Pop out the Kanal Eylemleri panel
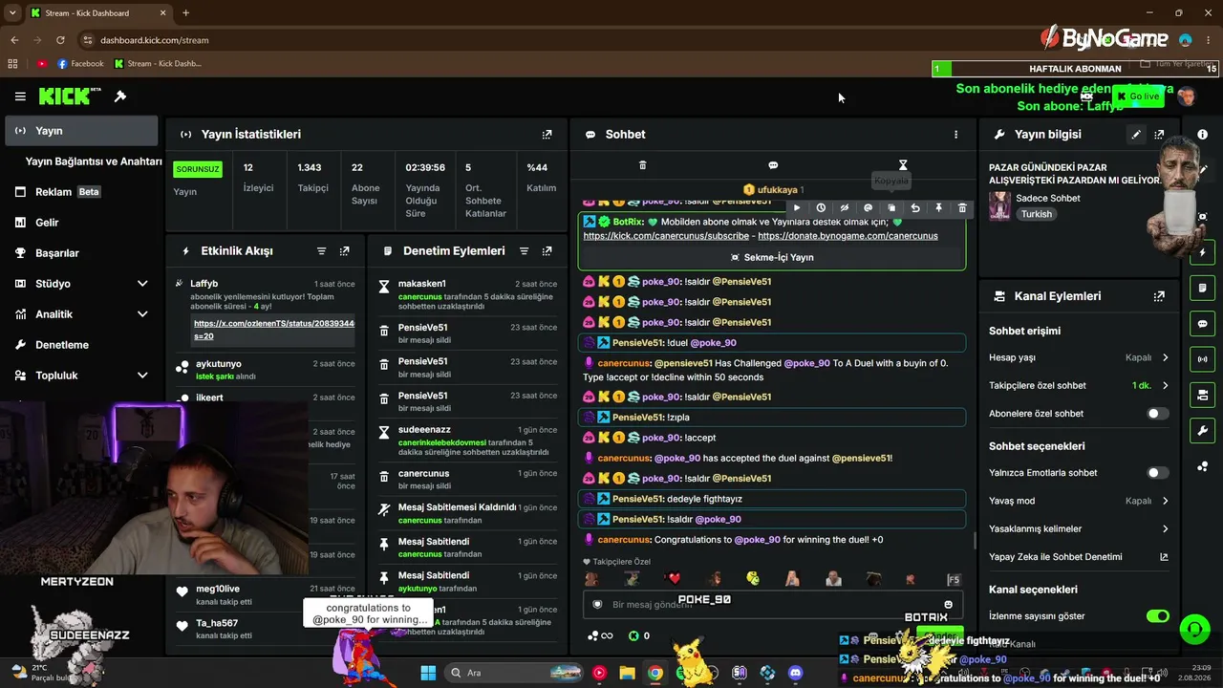The image size is (1223, 688). click(1159, 296)
